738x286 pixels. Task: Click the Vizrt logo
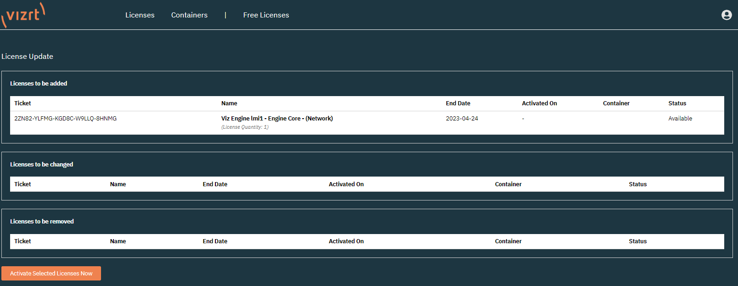(23, 15)
